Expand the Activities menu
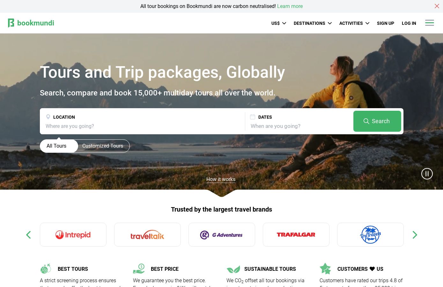Viewport: 443px width, 287px height. point(354,23)
